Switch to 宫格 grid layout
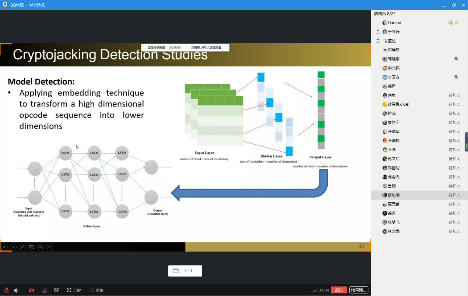468x296 pixels. (x=96, y=290)
